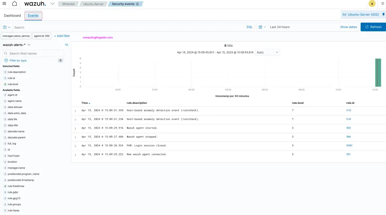Click the full_log field

[x=12, y=144]
